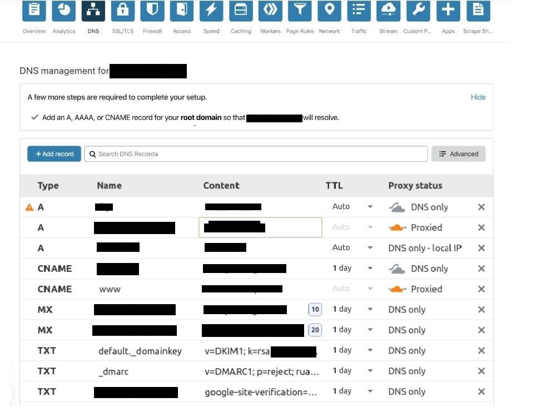Screen dimensions: 556x417
Task: Select the SSL/TLS icon
Action: pos(122,10)
